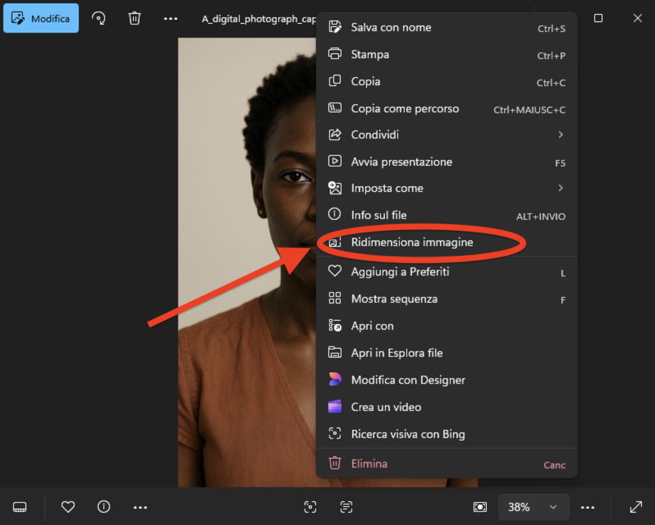Click the Modifica edit button
This screenshot has width=655, height=525.
[x=41, y=19]
